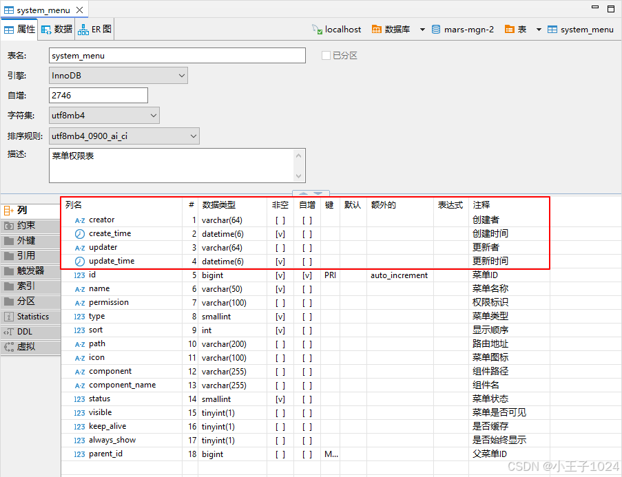Select the 触发器 side tab
This screenshot has height=477, width=622.
(x=30, y=271)
